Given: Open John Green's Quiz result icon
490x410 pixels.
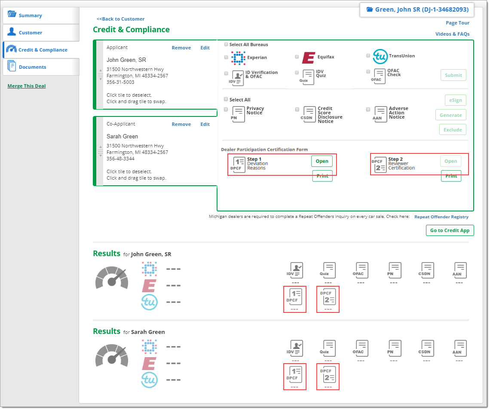Looking at the screenshot, I should pyautogui.click(x=328, y=270).
